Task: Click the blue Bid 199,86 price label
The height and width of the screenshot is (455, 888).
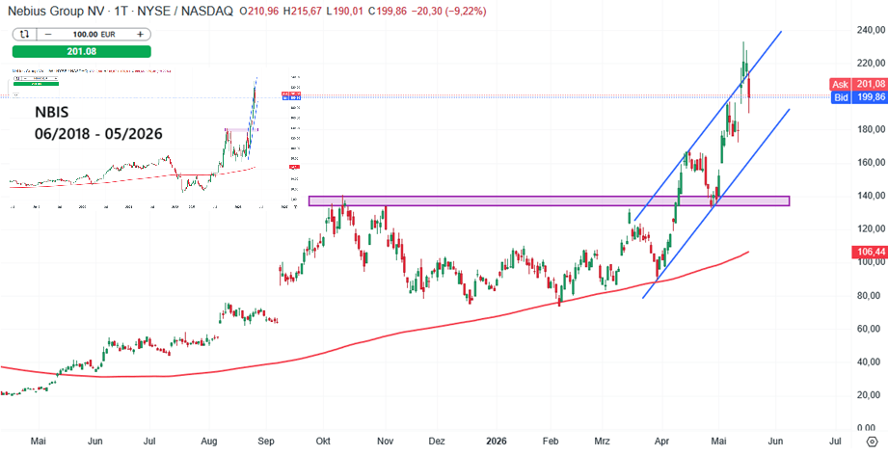Action: [858, 97]
